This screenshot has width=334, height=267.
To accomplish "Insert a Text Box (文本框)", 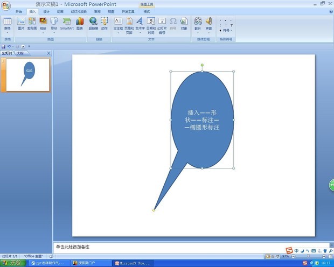I will tap(118, 24).
